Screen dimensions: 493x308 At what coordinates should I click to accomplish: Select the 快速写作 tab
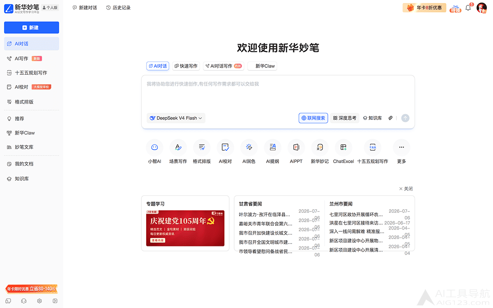(186, 66)
